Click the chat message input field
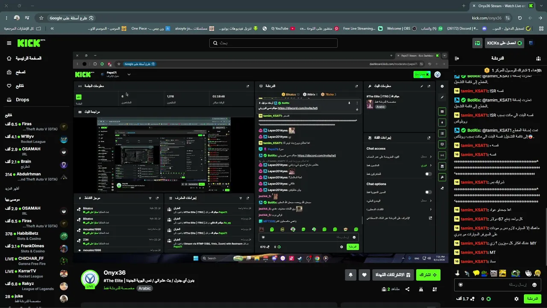 coord(497,284)
